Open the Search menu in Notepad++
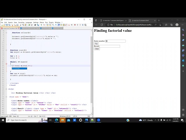 (x=10, y=22)
